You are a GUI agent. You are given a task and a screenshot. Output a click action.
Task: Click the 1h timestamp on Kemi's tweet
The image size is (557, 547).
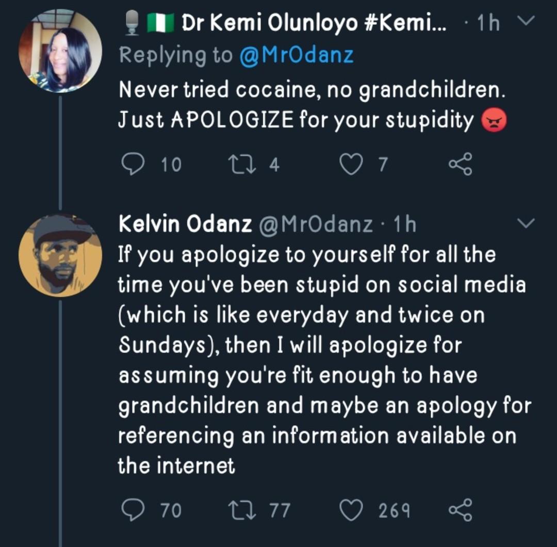coord(488,23)
